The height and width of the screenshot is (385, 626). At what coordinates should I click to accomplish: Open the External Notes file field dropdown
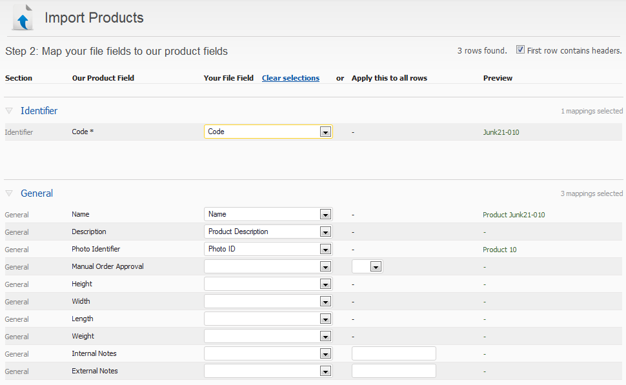[x=268, y=371]
